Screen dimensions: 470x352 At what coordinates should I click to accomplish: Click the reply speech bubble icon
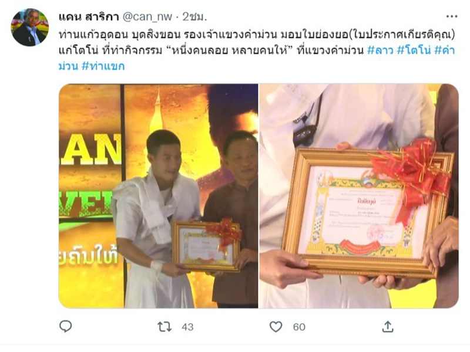tap(65, 327)
